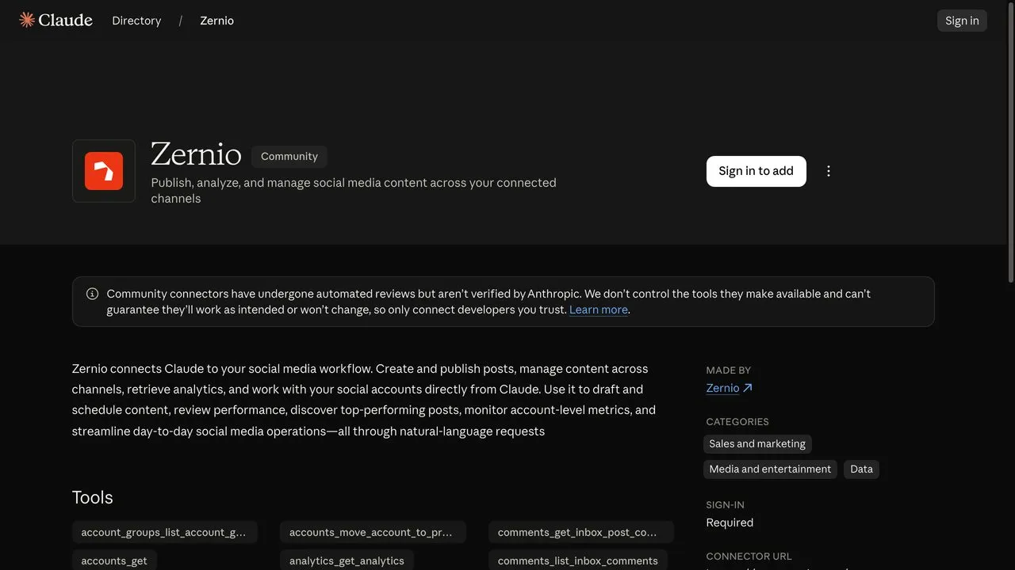1015x570 pixels.
Task: Click the SIGN-IN label in sidebar
Action: (726, 505)
